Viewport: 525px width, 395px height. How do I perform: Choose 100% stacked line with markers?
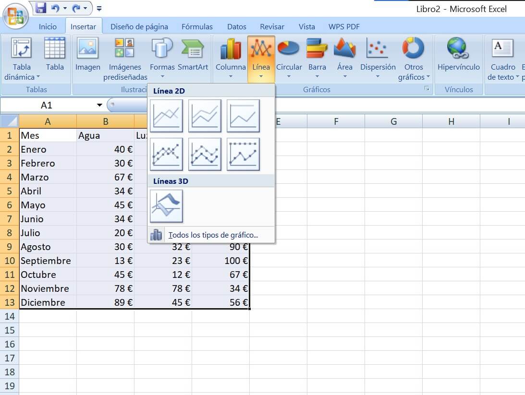point(244,154)
